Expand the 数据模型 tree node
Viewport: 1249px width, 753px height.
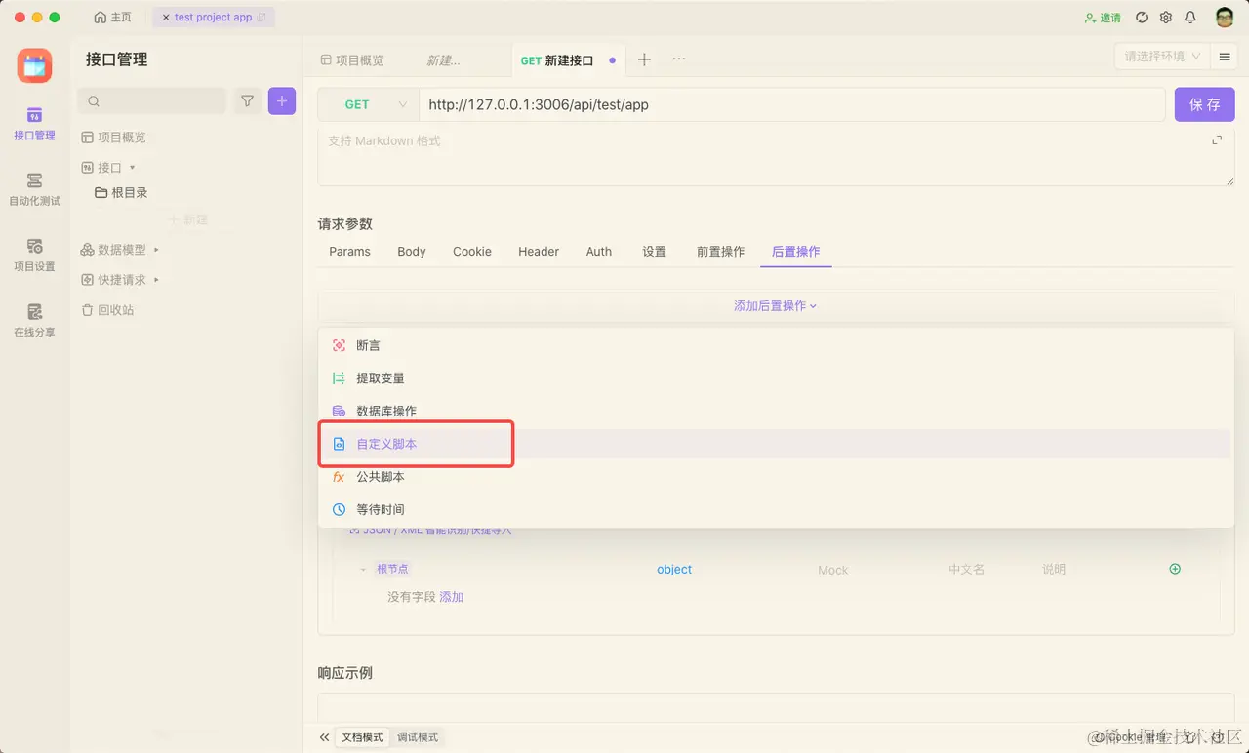click(156, 250)
